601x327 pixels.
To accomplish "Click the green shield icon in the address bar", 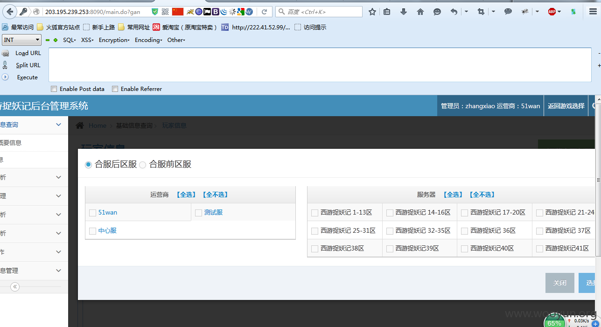I will point(155,12).
